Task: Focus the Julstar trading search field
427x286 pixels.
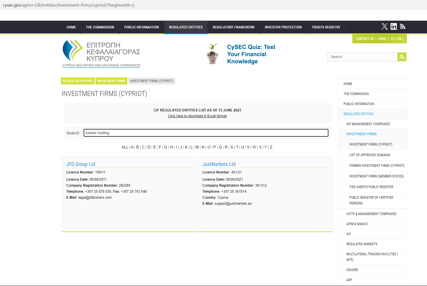Action: (x=206, y=133)
